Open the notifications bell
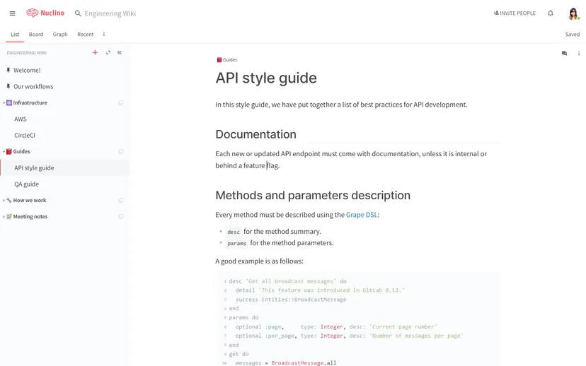The height and width of the screenshot is (366, 586). coord(551,13)
